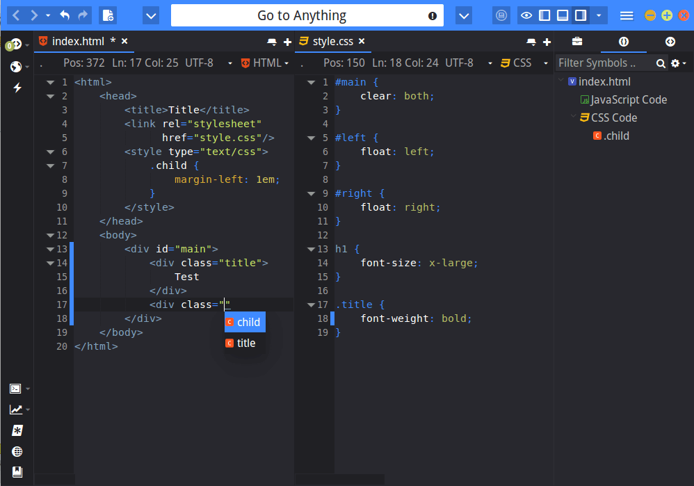Select the .child symbol in tree
The height and width of the screenshot is (486, 694).
coord(611,136)
